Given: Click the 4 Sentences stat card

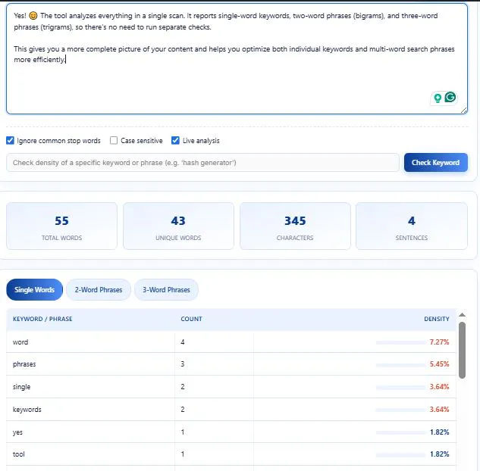Looking at the screenshot, I should 412,226.
